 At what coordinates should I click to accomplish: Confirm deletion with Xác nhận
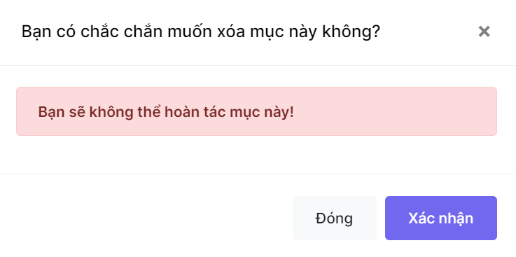click(441, 218)
